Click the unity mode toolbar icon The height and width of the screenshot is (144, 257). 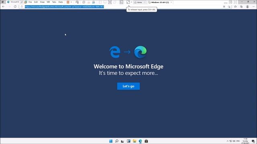(115, 2)
